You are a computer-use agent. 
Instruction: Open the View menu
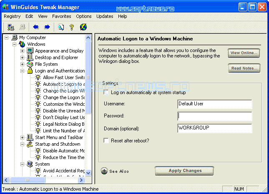(x=43, y=16)
